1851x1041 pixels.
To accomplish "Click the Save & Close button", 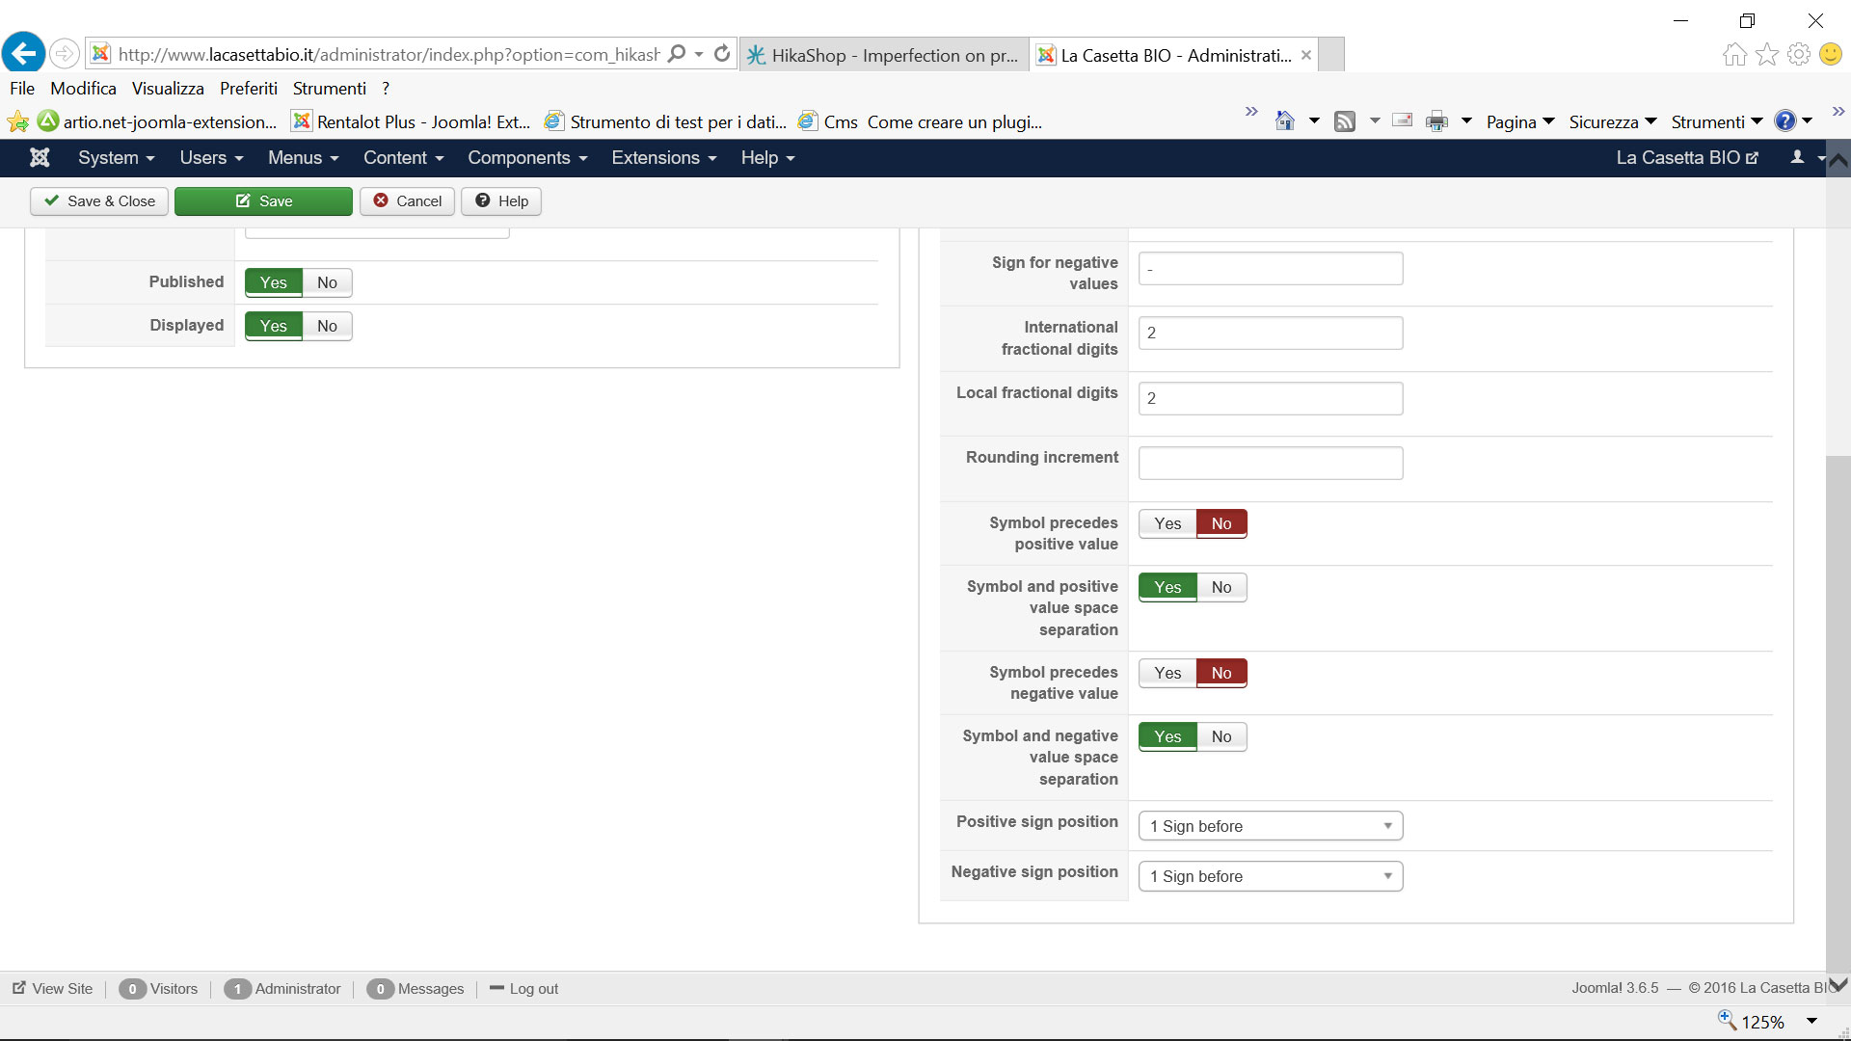I will [x=99, y=200].
